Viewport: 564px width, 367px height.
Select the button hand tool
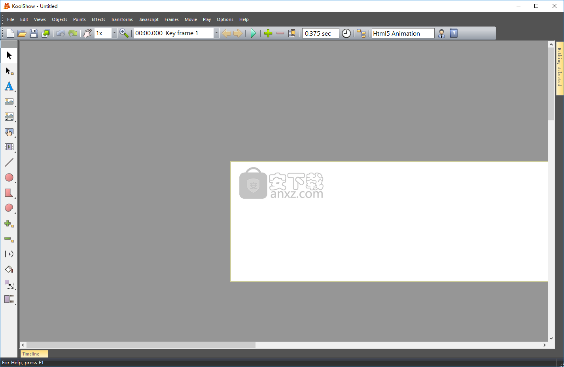9,132
